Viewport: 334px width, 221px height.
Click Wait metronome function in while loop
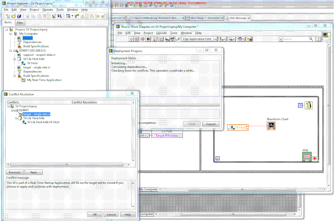point(309,105)
